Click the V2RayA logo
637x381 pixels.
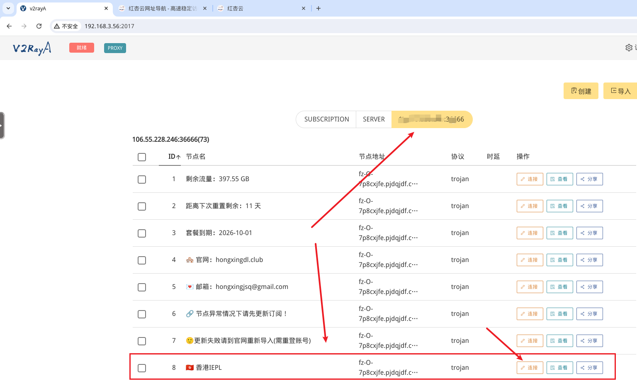[32, 48]
